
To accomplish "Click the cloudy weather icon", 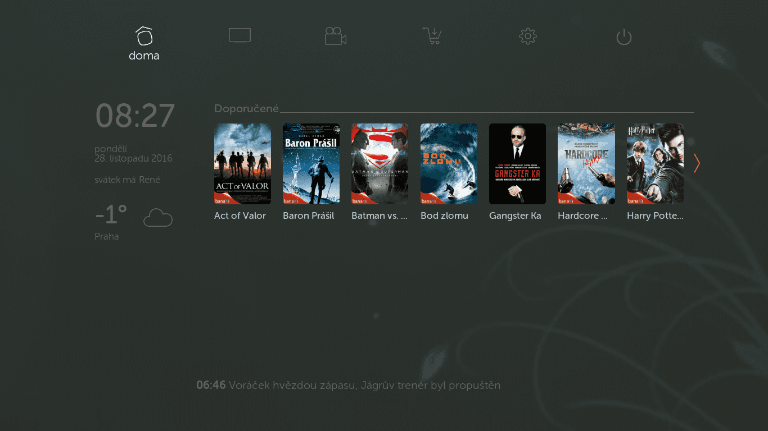I will 157,218.
